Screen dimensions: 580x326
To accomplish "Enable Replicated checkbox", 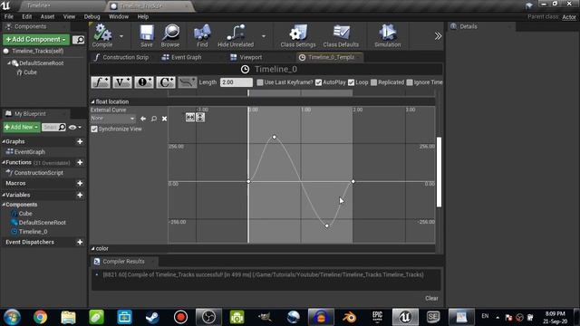I will 374,82.
